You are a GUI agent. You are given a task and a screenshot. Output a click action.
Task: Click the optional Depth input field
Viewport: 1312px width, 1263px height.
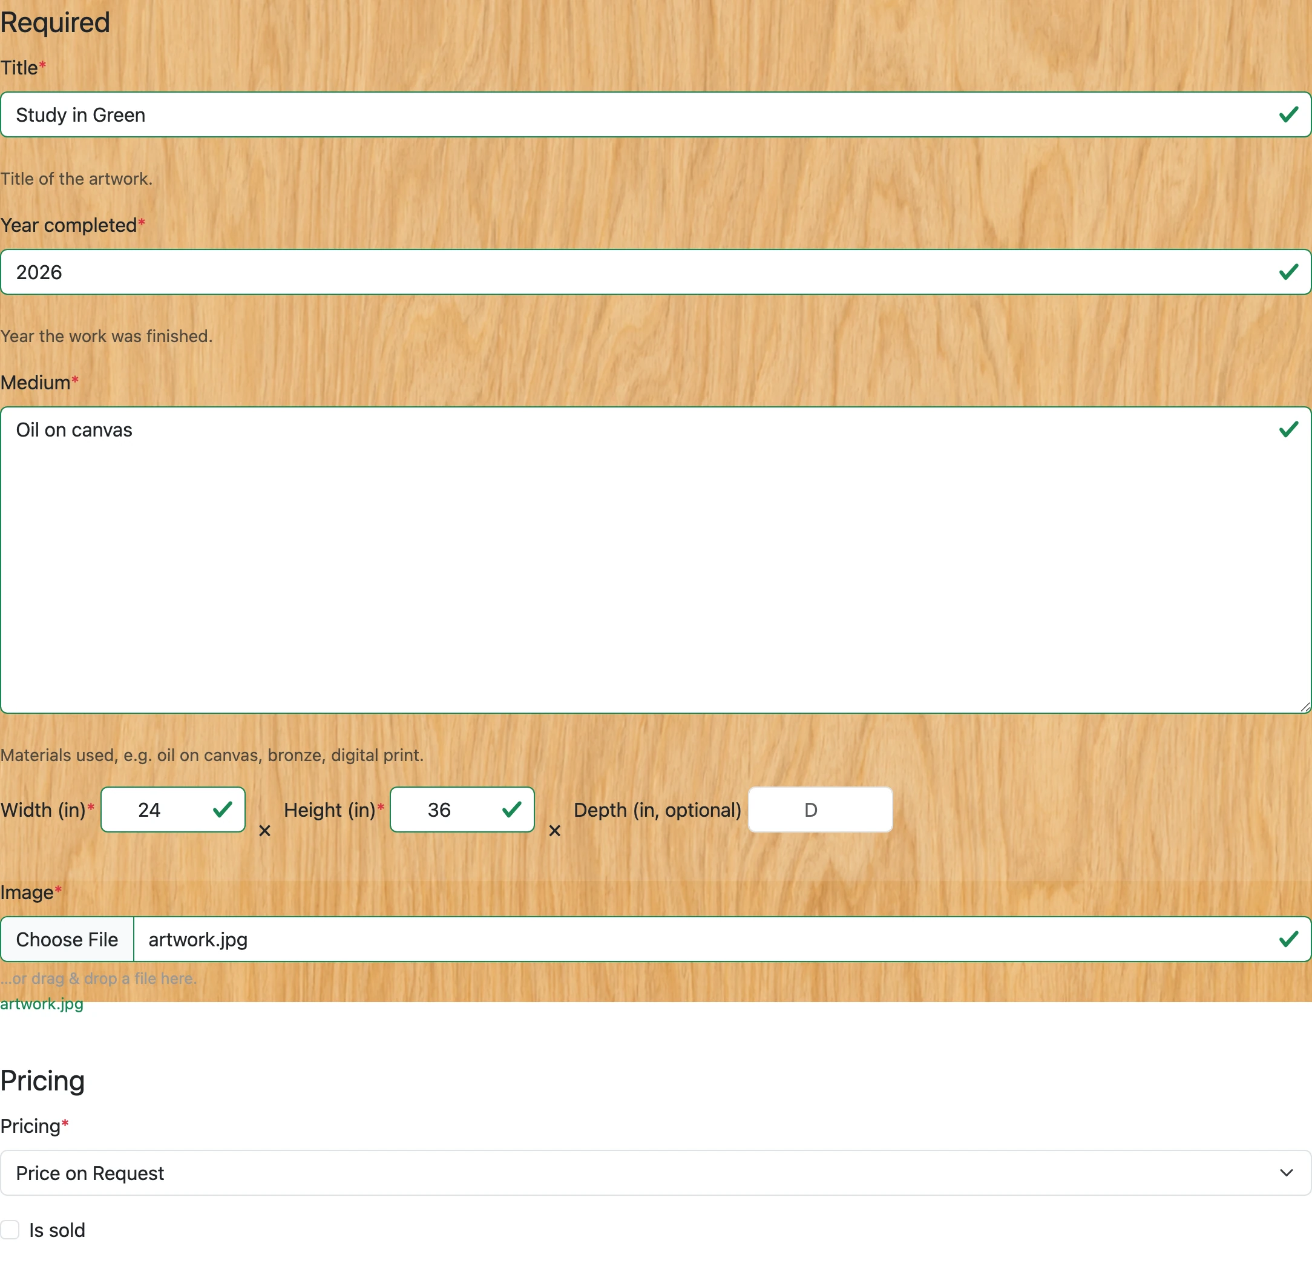820,810
